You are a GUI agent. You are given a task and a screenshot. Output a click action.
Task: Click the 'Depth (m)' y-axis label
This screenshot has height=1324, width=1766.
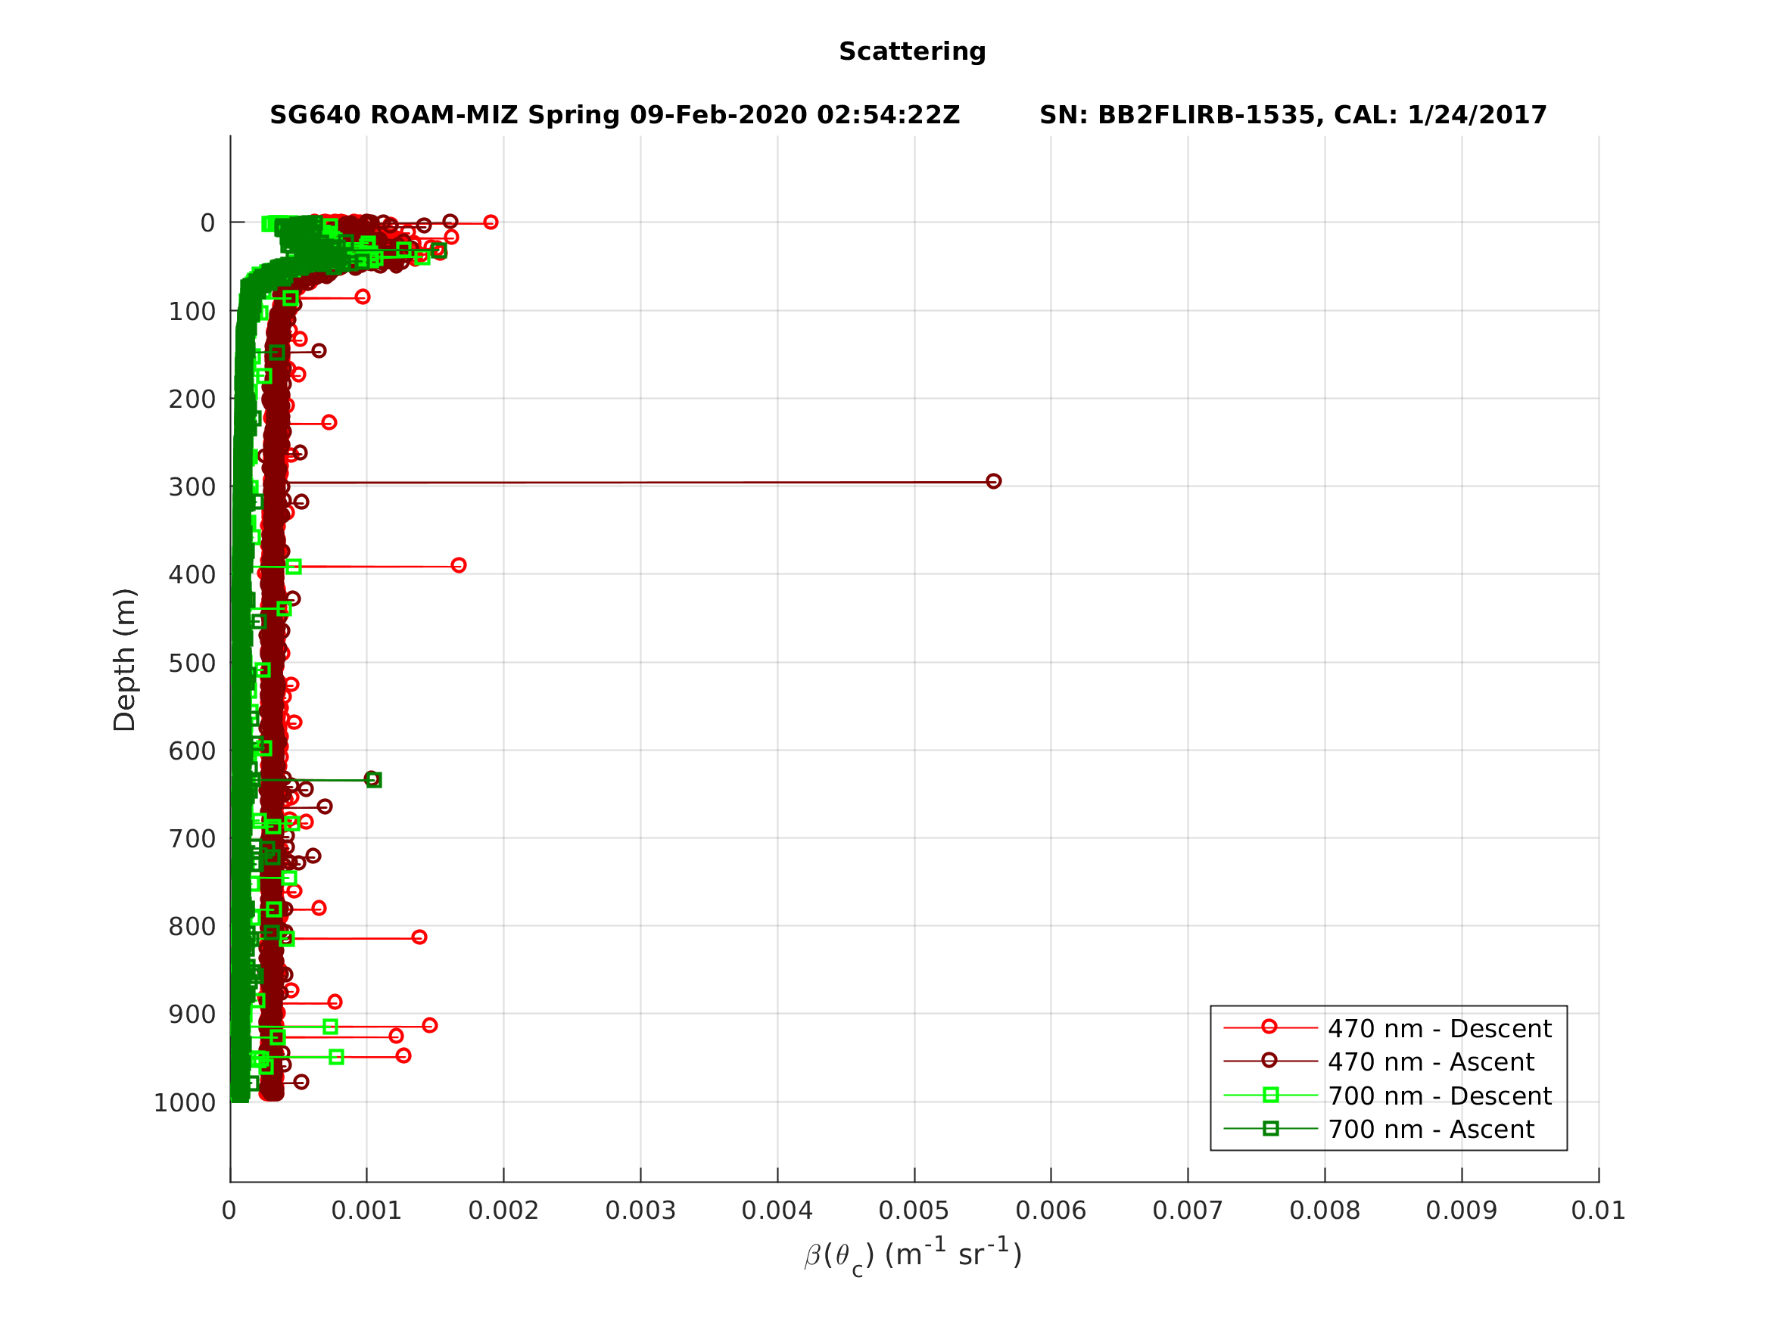[x=125, y=660]
